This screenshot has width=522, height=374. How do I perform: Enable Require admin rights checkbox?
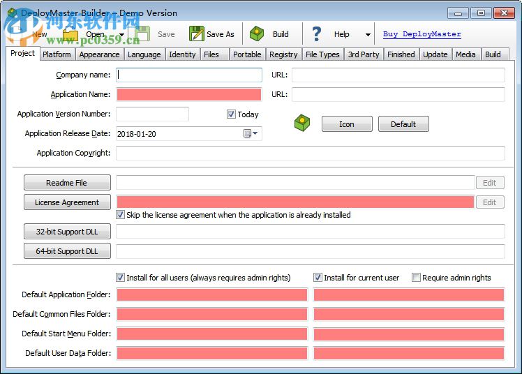click(416, 278)
